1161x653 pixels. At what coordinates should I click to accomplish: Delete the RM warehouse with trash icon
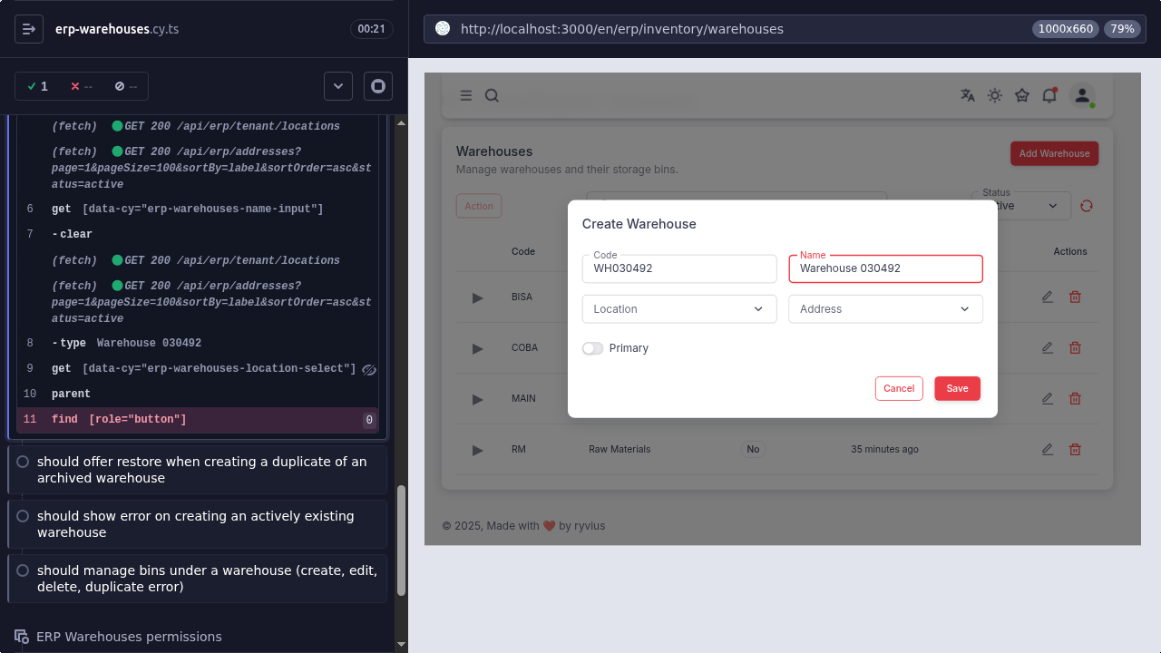pos(1075,449)
